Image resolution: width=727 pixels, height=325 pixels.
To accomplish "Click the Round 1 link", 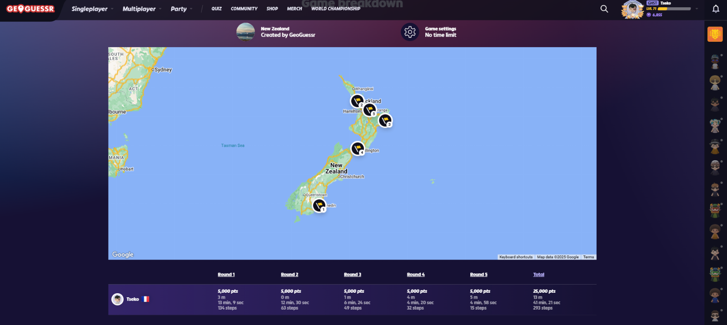I will tap(226, 275).
